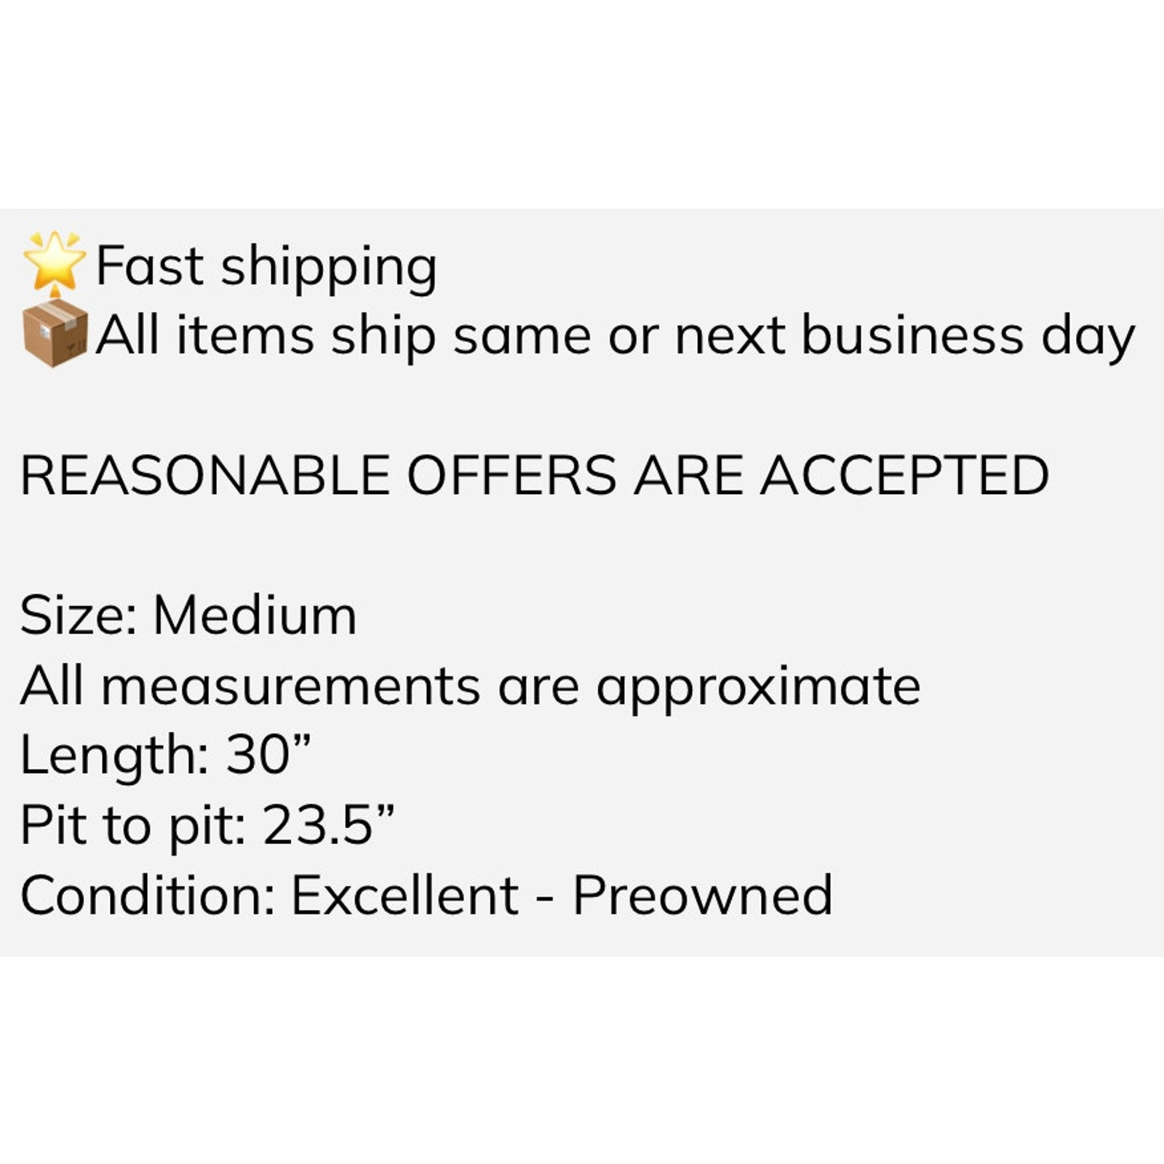1164x1164 pixels.
Task: Click the word 'Preowned'
Action: [703, 895]
